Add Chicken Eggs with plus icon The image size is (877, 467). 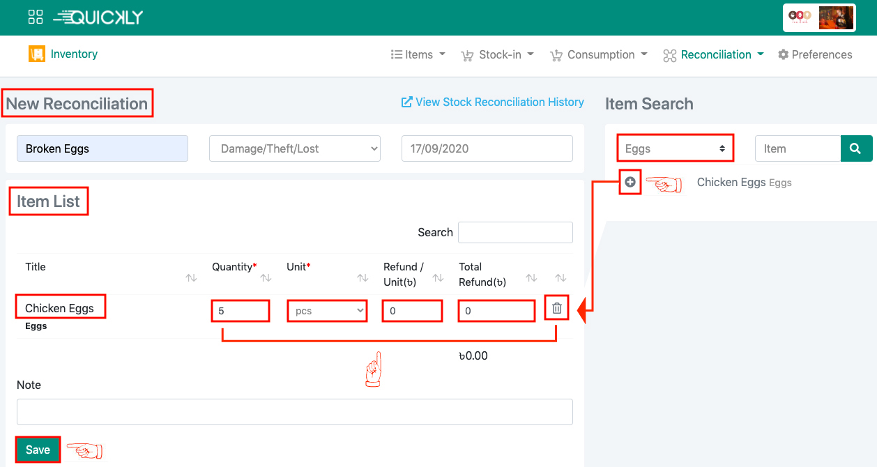630,182
